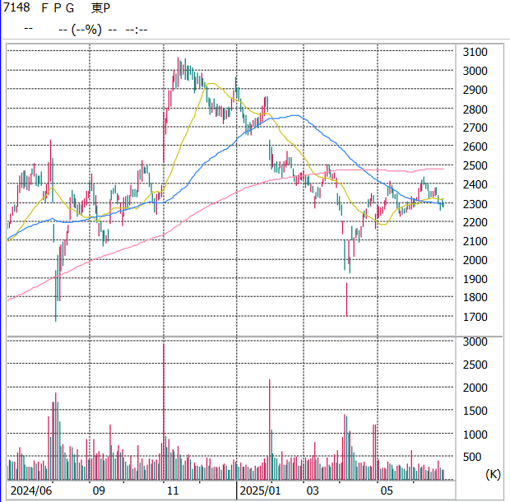
Task: Click the 東P market label
Action: pos(100,8)
